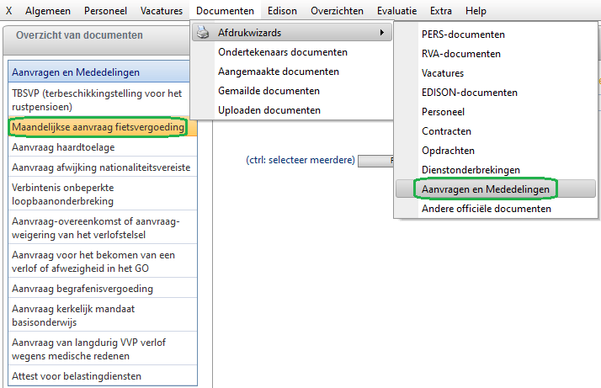This screenshot has width=601, height=388.
Task: Select RVA-documenten submenu entry
Action: click(x=461, y=54)
